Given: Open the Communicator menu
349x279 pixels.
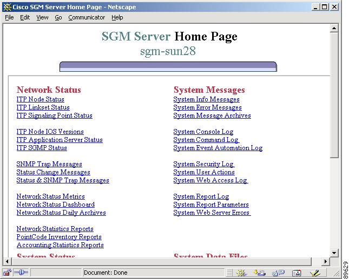Looking at the screenshot, I should point(87,17).
